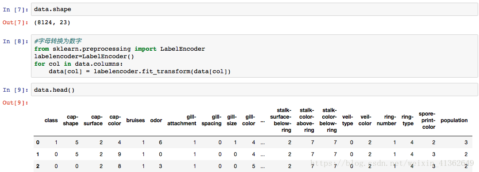Collapse output via Out[9] prompt area
479x172 pixels.
click(15, 103)
